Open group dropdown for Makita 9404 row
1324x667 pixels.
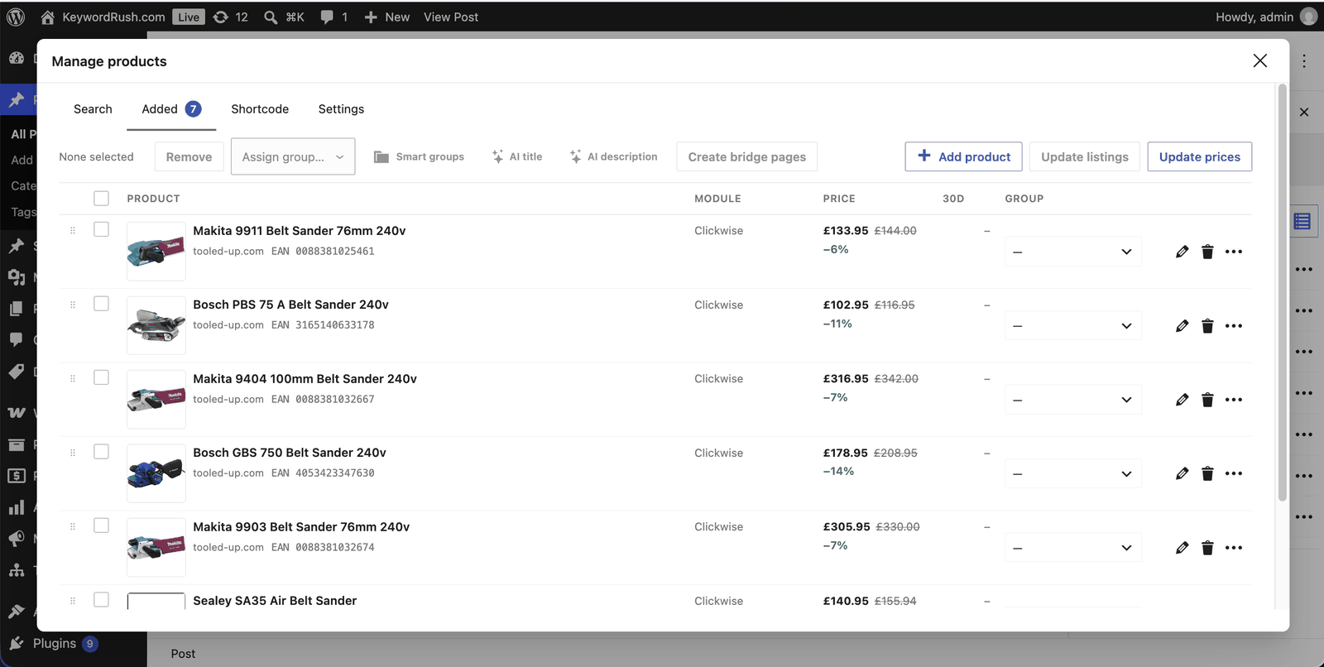click(x=1073, y=400)
